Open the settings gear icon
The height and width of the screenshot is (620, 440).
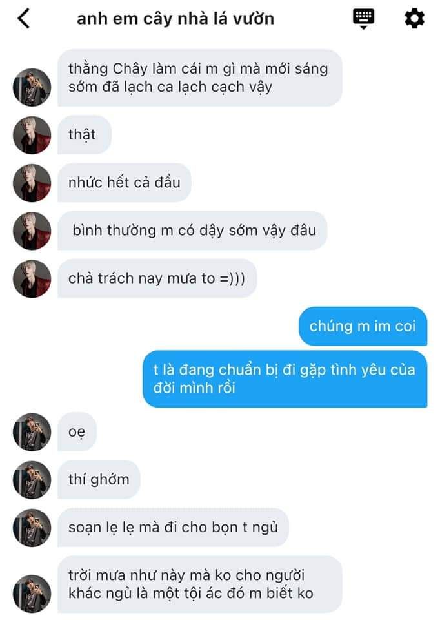point(414,18)
